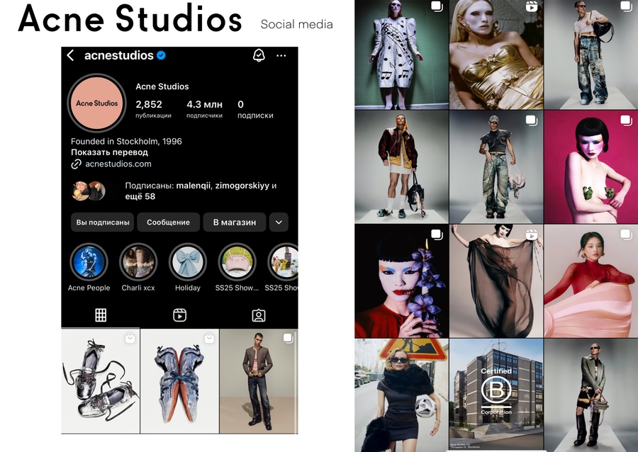Tap the carousel icon on brown jacket post

pos(288,338)
